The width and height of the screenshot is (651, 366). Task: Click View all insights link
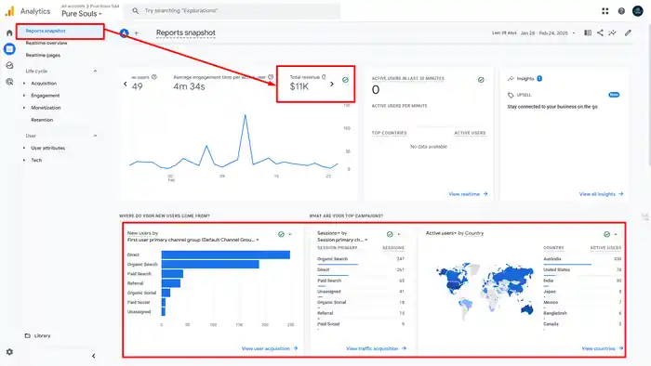pos(601,194)
